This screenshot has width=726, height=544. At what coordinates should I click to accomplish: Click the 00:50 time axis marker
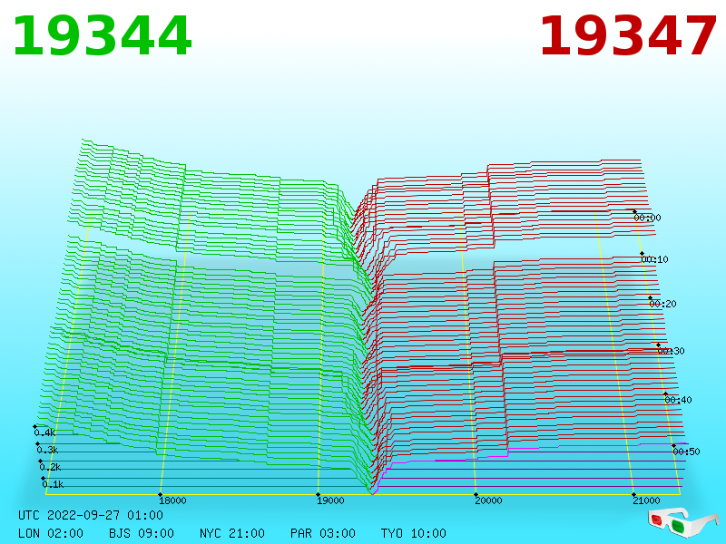[x=686, y=452]
